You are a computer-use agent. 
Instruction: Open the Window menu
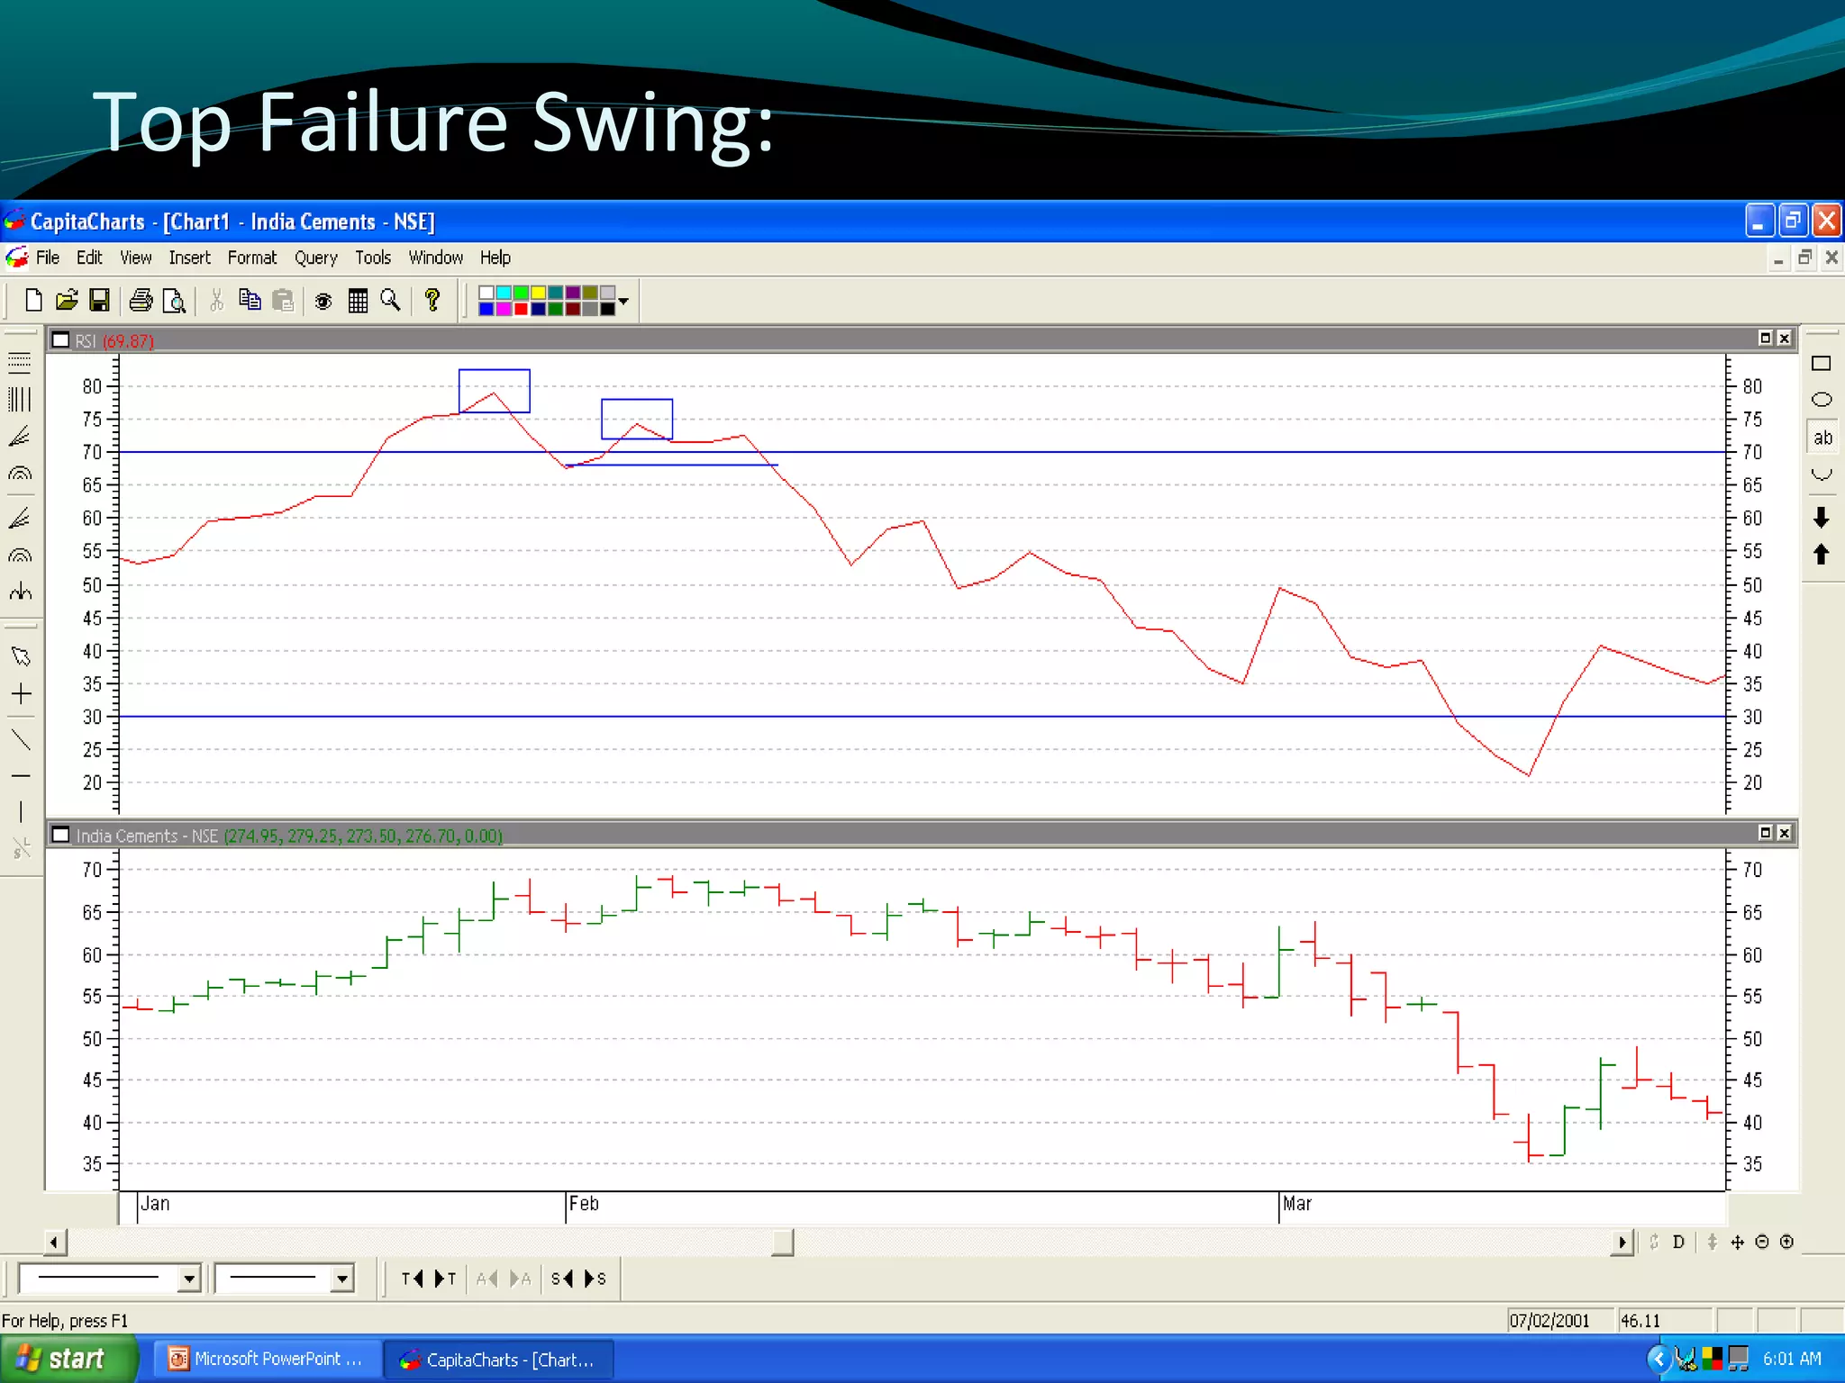(x=435, y=258)
